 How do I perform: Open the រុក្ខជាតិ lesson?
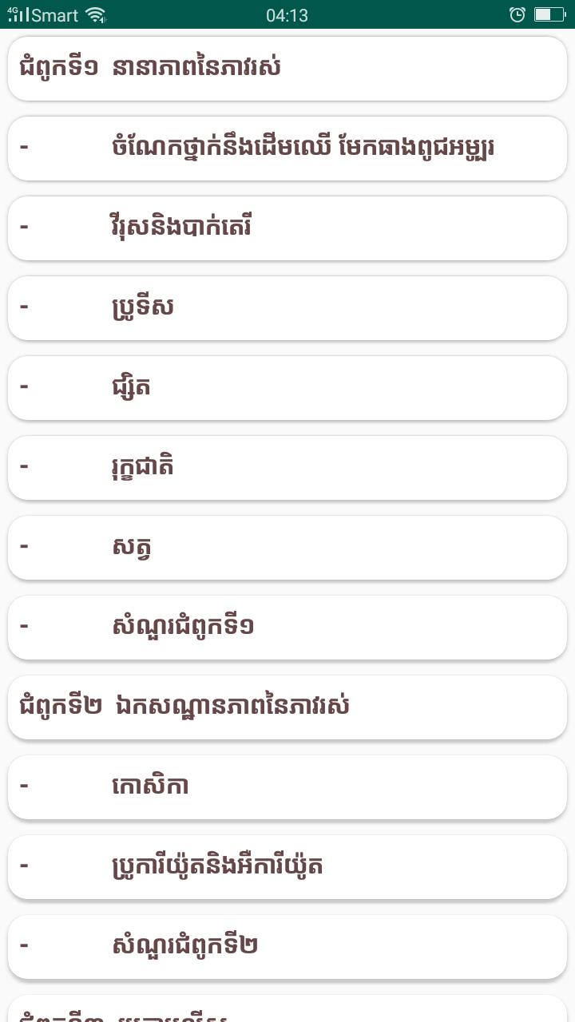287,468
